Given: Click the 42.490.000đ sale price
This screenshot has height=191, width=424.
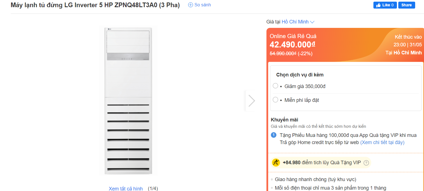Looking at the screenshot, I should (292, 44).
